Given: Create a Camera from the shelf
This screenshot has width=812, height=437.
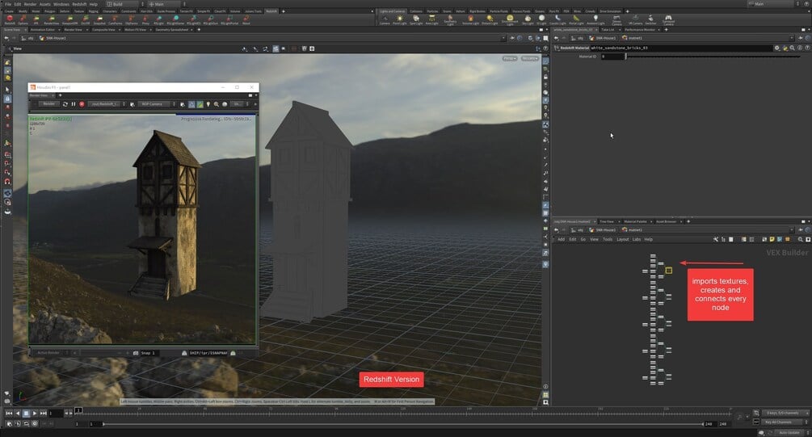Looking at the screenshot, I should (385, 19).
